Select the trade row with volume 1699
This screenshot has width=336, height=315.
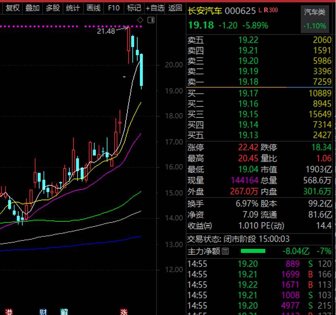pyautogui.click(x=259, y=275)
